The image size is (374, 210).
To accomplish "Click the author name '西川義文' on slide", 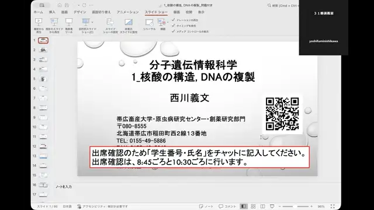I will pos(189,98).
